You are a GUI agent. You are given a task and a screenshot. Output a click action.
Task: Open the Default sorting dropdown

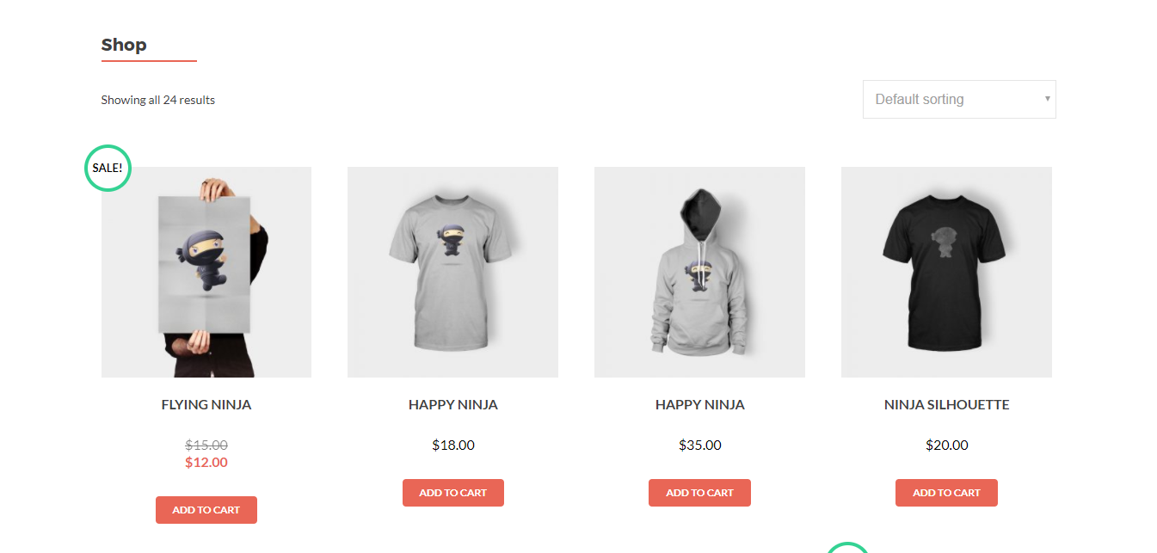click(x=959, y=100)
